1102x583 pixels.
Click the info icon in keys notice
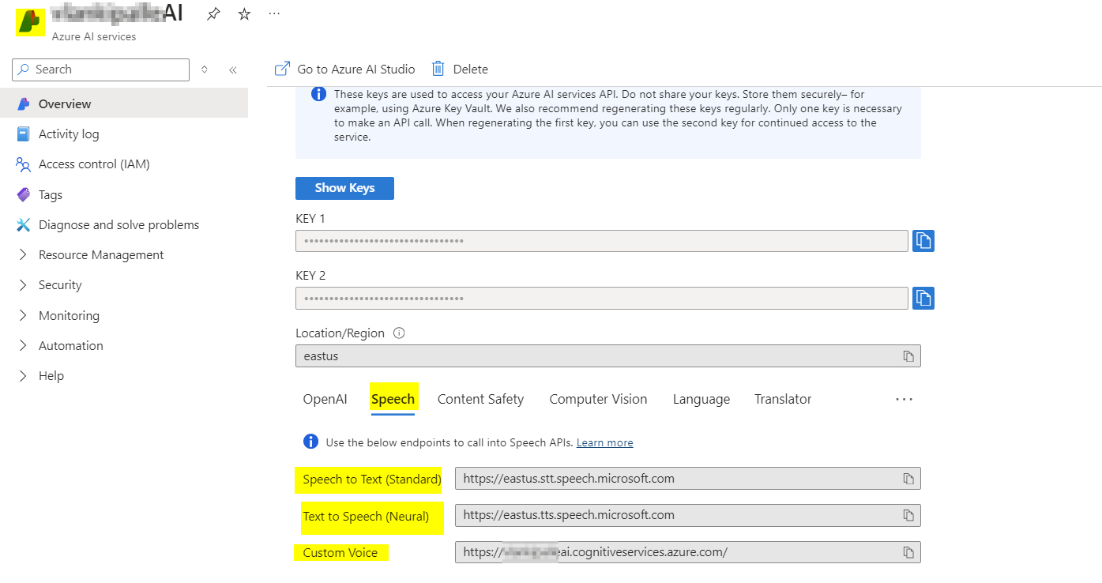(x=319, y=94)
